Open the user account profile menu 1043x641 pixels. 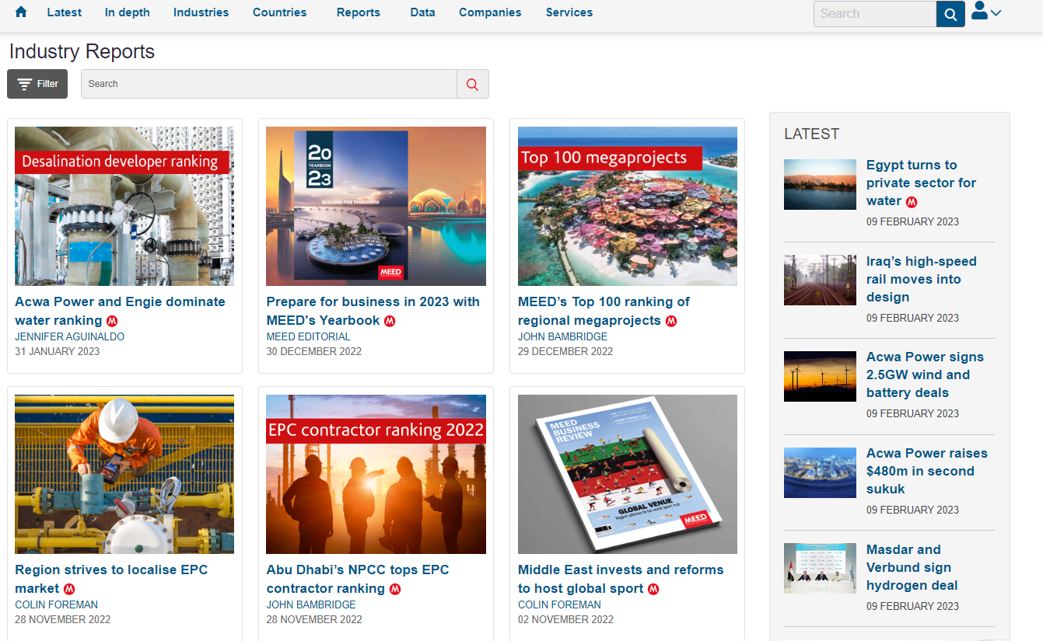click(985, 12)
